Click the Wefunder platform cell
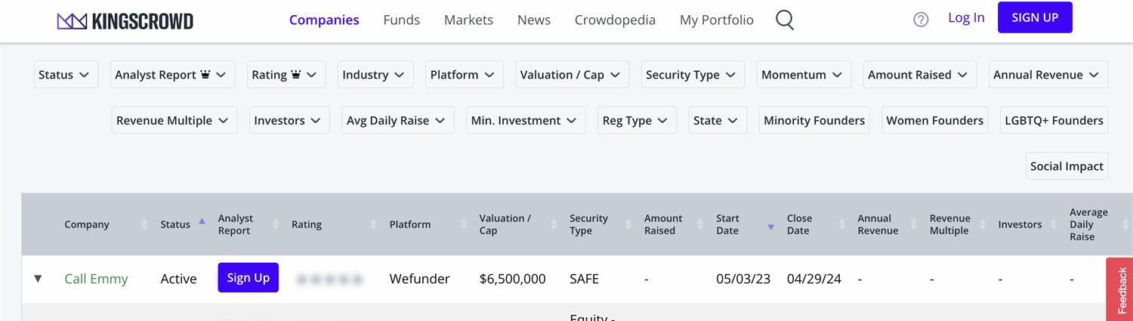The height and width of the screenshot is (321, 1133). click(419, 279)
